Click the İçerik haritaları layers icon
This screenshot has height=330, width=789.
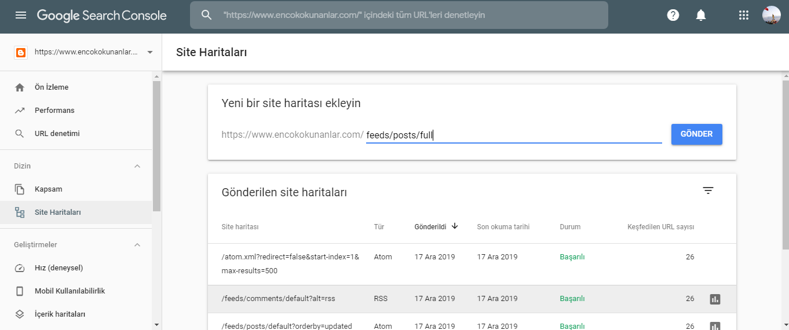20,314
